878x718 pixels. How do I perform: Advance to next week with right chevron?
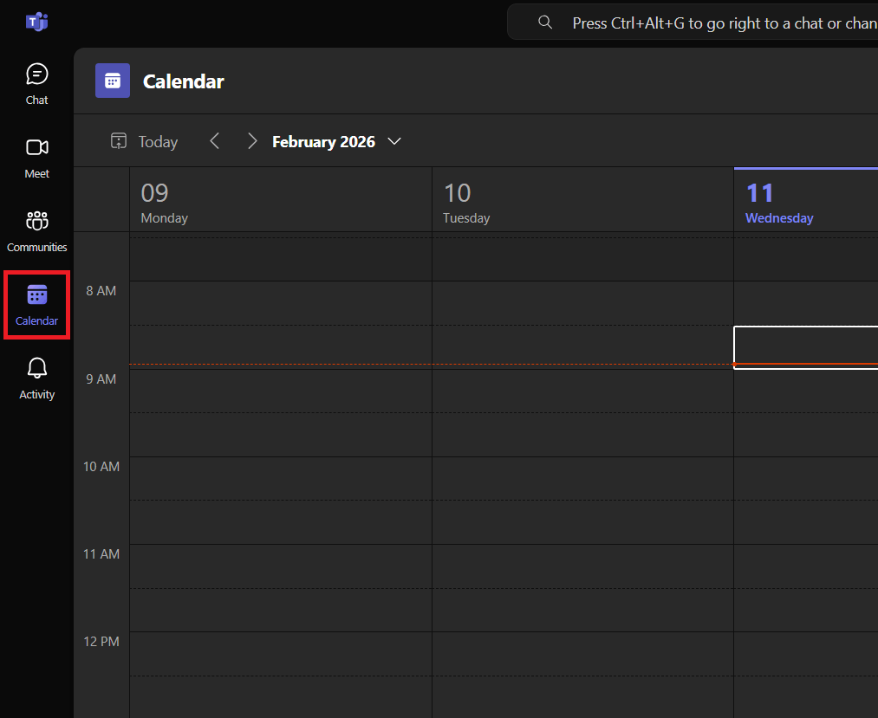pos(252,141)
